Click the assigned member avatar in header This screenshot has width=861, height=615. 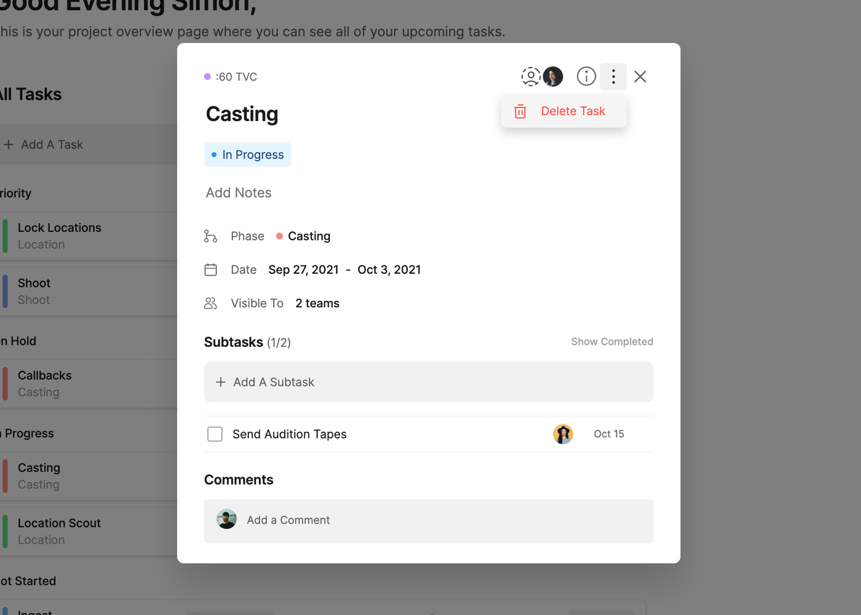point(553,76)
